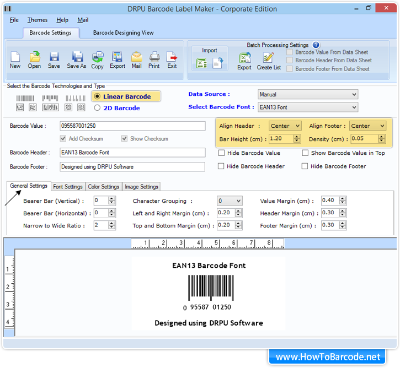Click the generated EAN13 barcode preview
Image resolution: width=400 pixels, height=368 pixels.
click(211, 288)
